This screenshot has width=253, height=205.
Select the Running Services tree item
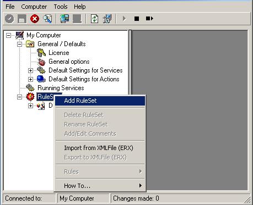click(61, 88)
